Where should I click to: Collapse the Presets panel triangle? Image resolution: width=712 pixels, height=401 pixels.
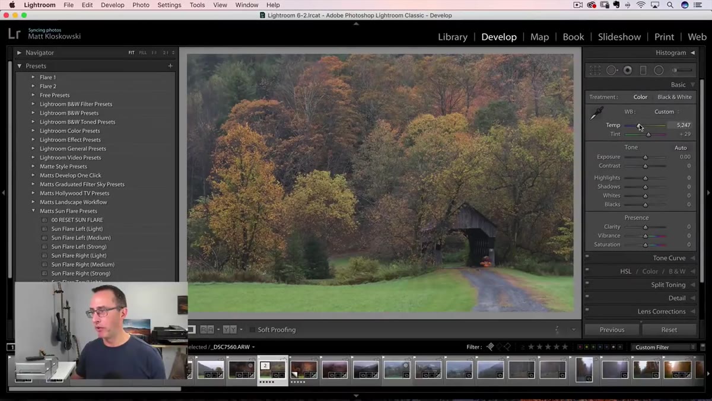click(x=19, y=66)
